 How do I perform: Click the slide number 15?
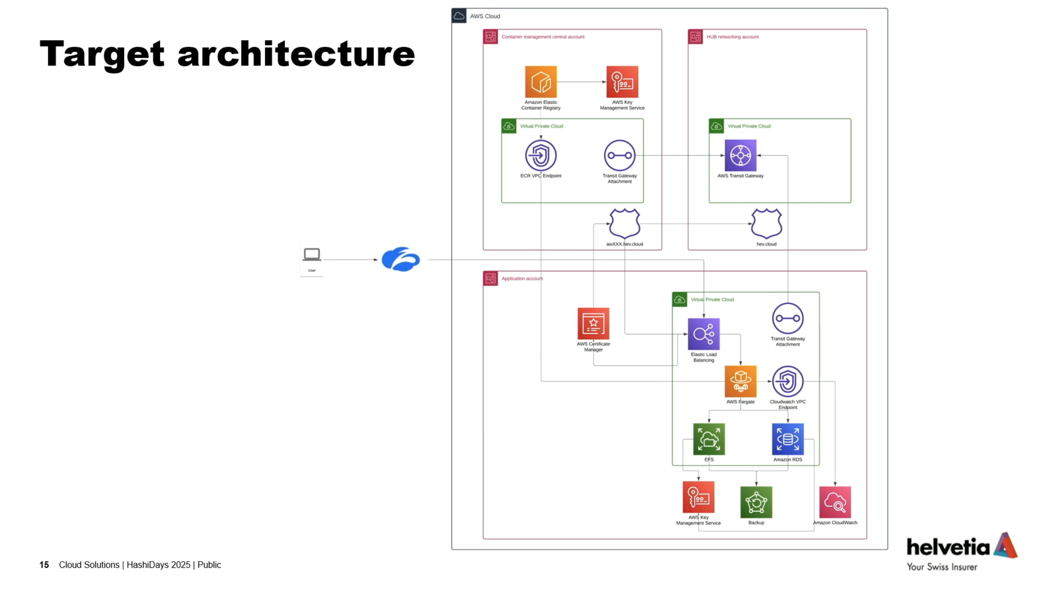44,565
